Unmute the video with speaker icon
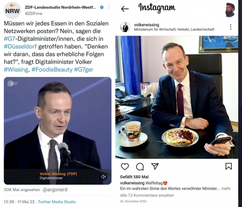242x207 pixels. [103, 177]
